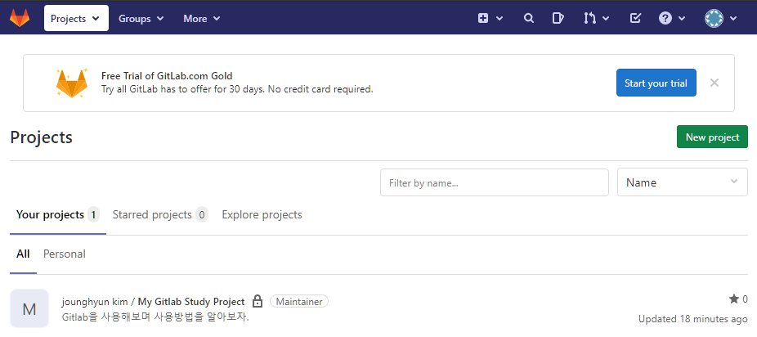Viewport: 757px width, 337px height.
Task: Open the More menu in navbar
Action: [x=201, y=18]
